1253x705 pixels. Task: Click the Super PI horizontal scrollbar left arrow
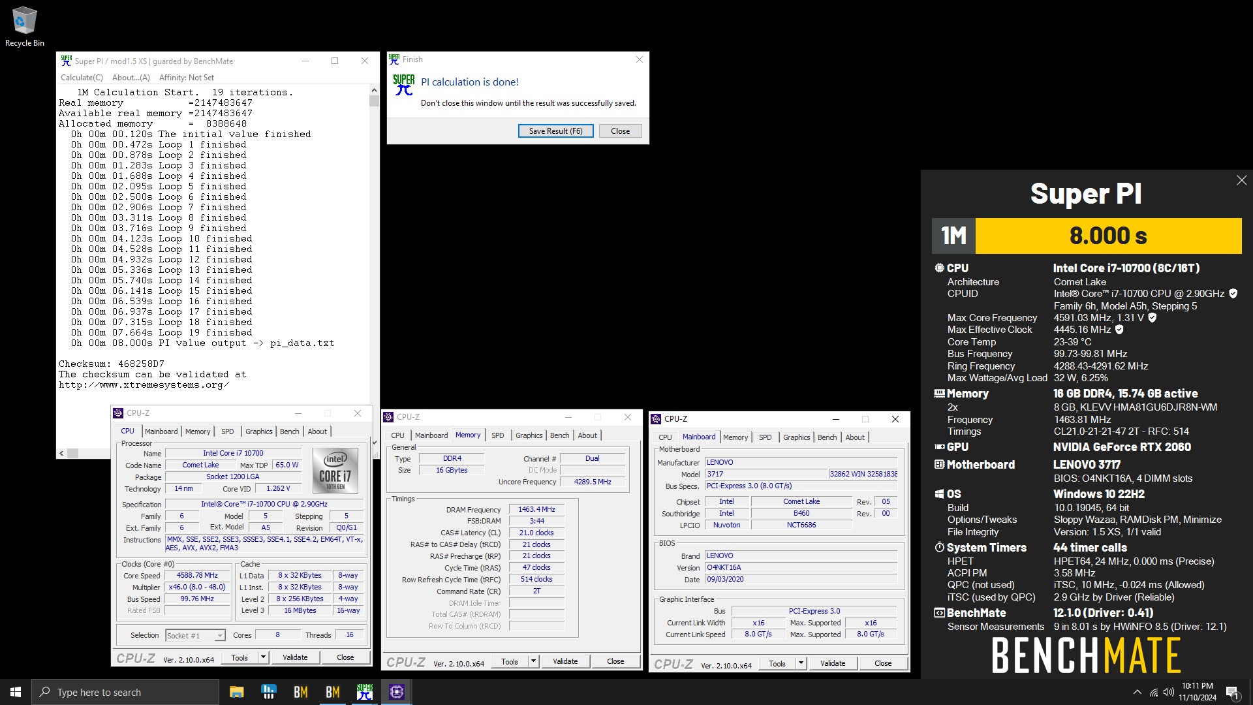pyautogui.click(x=61, y=453)
